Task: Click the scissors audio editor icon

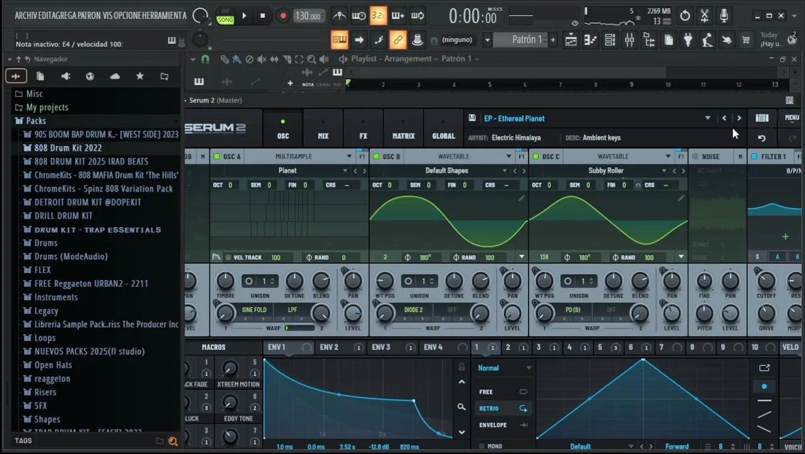Action: click(x=705, y=15)
